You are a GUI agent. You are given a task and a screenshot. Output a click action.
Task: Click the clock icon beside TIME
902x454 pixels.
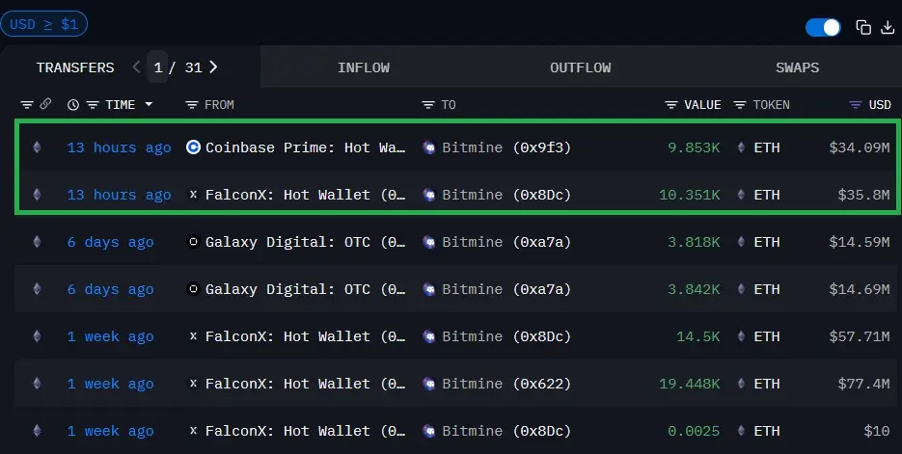(73, 105)
